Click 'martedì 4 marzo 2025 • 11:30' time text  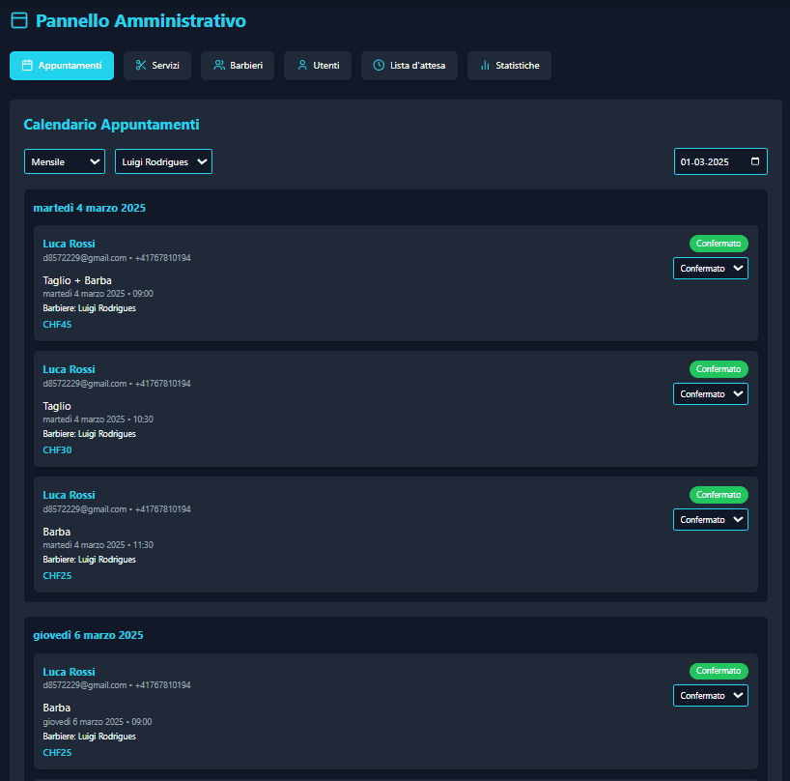(99, 544)
